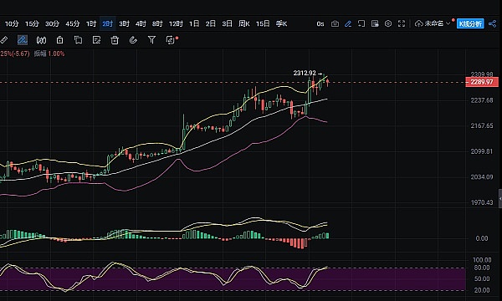Switch to the 周K timeframe

[x=244, y=23]
